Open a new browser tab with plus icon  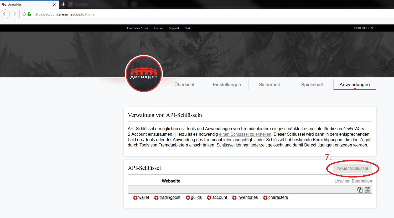(x=63, y=4)
